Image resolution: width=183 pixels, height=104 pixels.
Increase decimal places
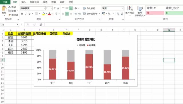[x=118, y=14]
